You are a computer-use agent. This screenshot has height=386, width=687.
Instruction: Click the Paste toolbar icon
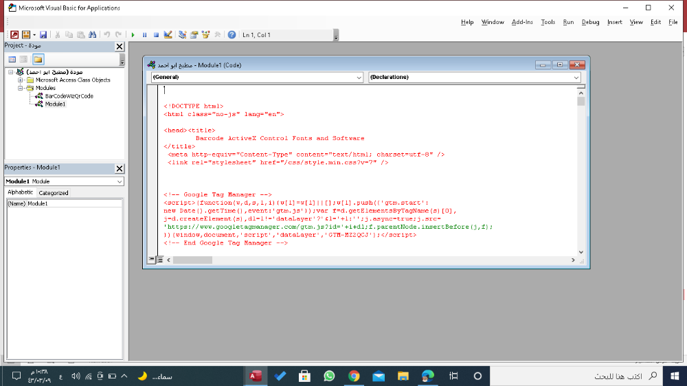[x=80, y=34]
